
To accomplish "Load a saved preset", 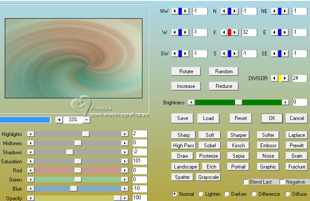I will coord(208,118).
